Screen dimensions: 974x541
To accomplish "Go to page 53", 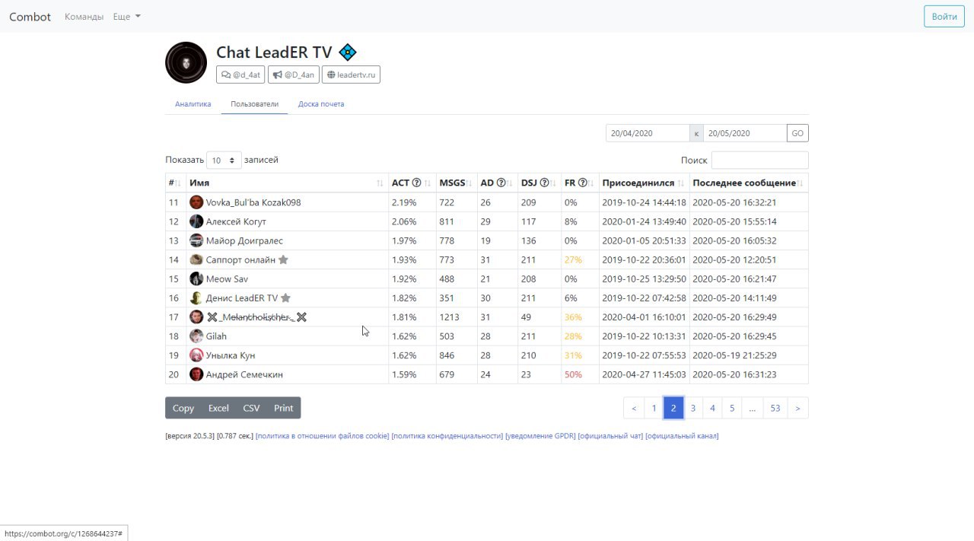I will (775, 408).
